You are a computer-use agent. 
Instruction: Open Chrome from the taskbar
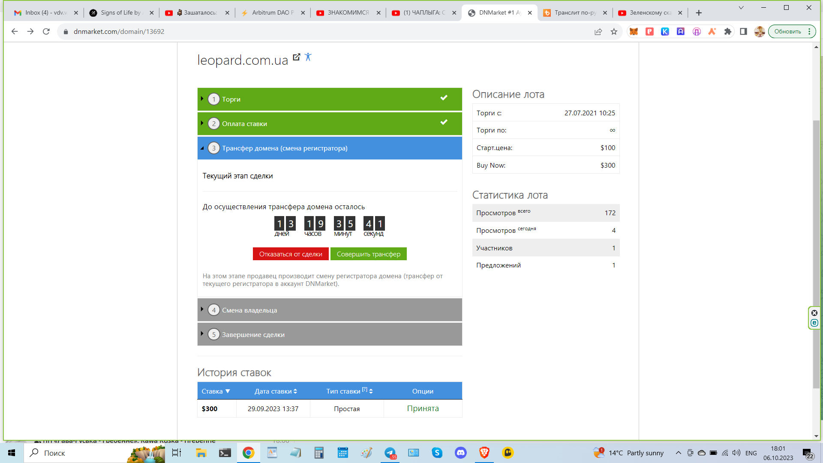tap(248, 453)
